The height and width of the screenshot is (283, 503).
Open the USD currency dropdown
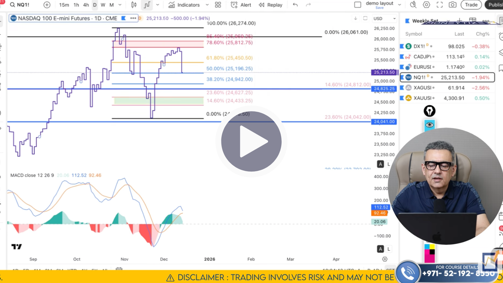(x=384, y=18)
